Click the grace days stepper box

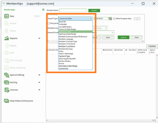pos(137,19)
